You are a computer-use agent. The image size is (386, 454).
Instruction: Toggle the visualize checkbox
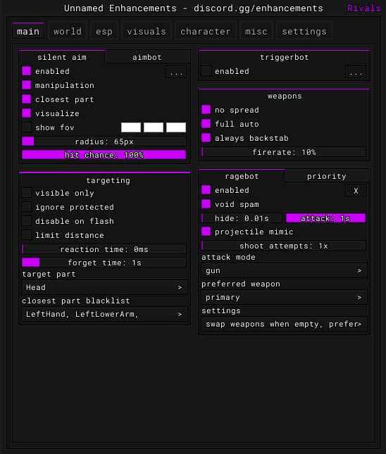coord(26,113)
